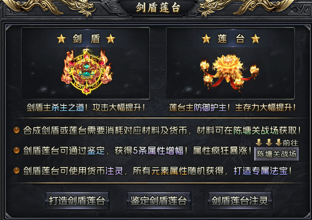Screen dimensions: 312x220
Task: Select the 鉴定剑盾莲台 appraise button
Action: 159,201
